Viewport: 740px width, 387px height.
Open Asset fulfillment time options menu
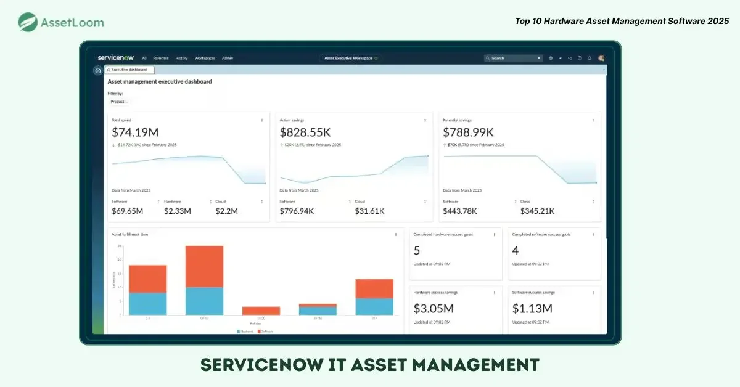click(x=396, y=234)
